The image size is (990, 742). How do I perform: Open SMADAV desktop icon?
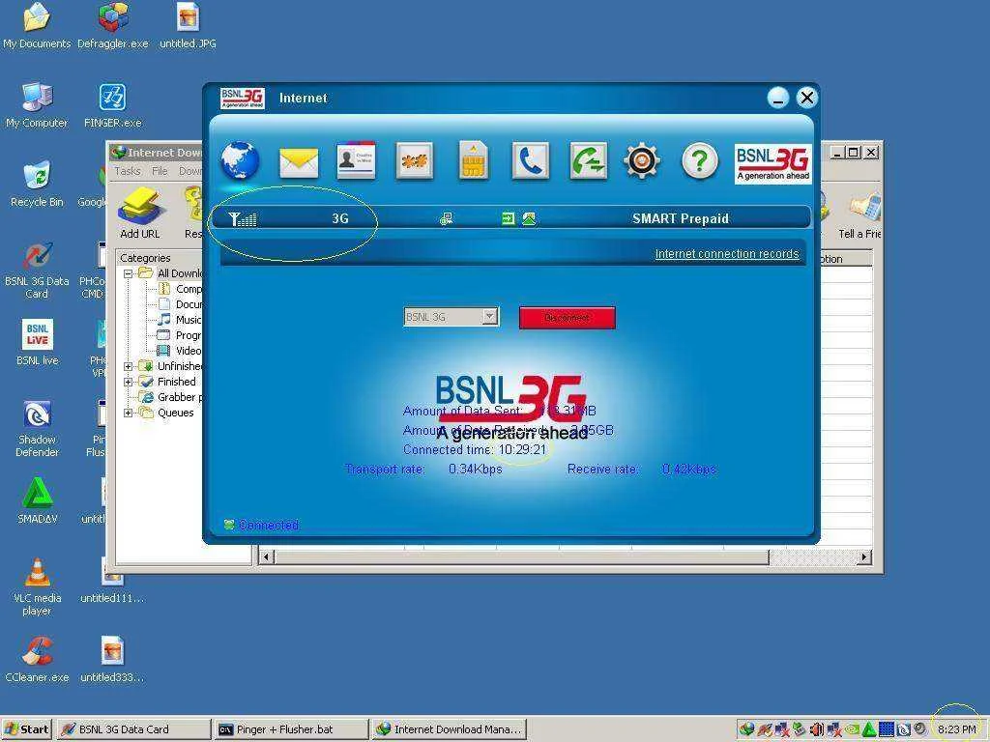pos(38,500)
